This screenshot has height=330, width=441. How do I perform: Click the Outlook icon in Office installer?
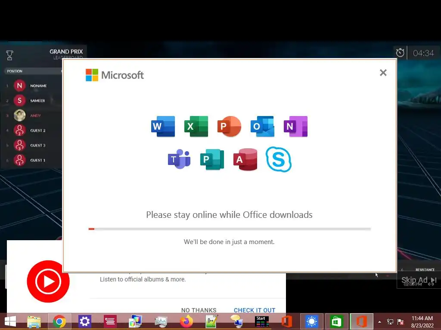click(262, 126)
